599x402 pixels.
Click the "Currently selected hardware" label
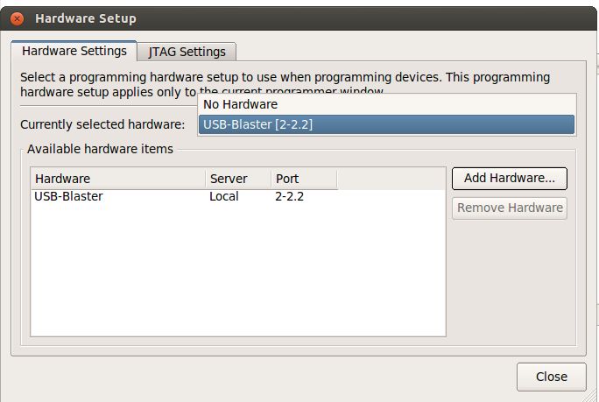102,124
